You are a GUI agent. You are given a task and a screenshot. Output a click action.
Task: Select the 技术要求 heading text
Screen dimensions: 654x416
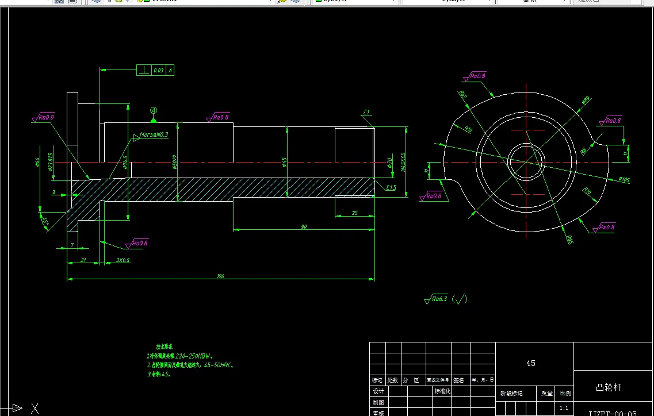165,347
